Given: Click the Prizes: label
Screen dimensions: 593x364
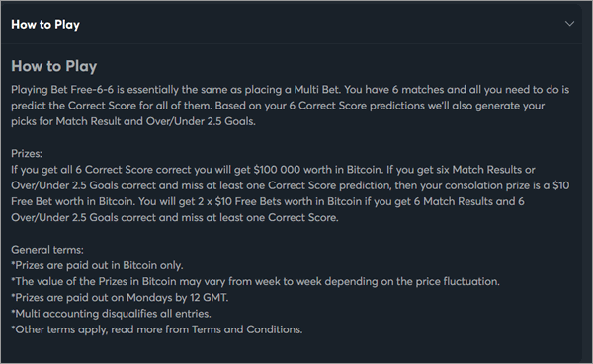Looking at the screenshot, I should coord(27,154).
